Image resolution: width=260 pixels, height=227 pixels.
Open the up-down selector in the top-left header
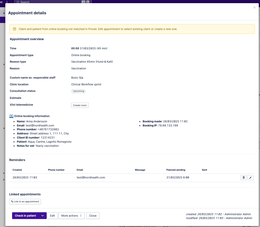7,2
